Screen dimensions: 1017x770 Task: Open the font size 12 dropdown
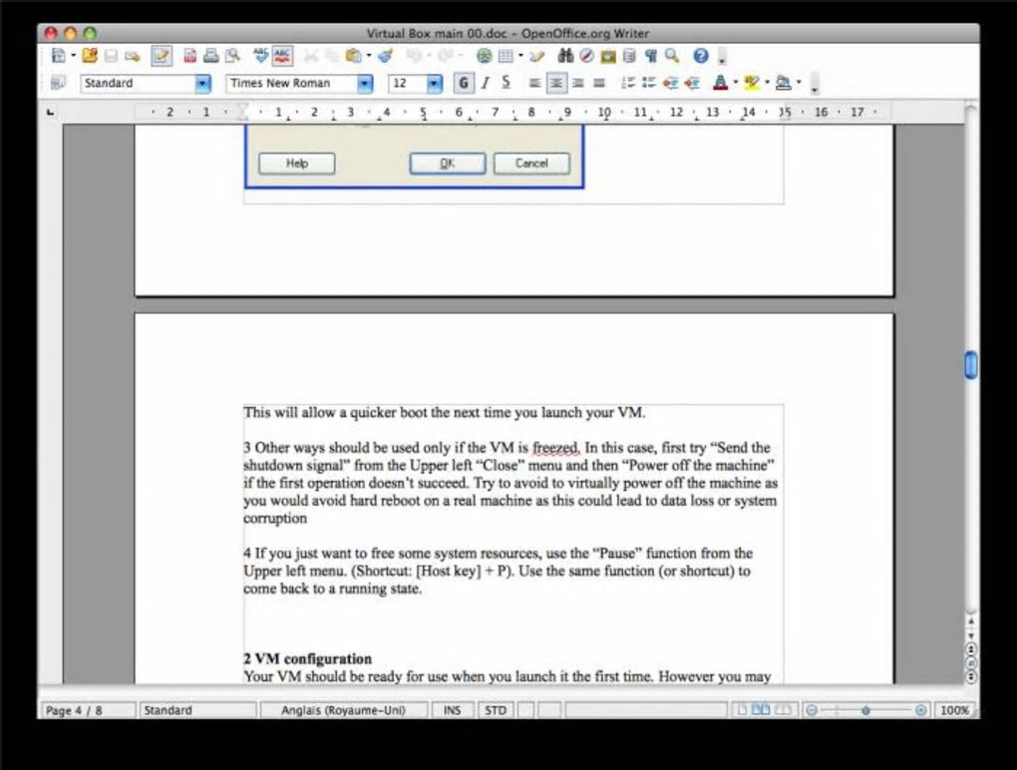click(x=434, y=83)
